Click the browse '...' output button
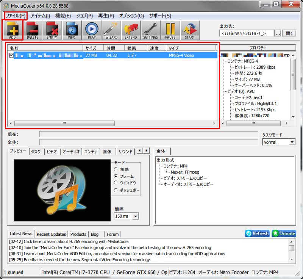 tap(278, 33)
